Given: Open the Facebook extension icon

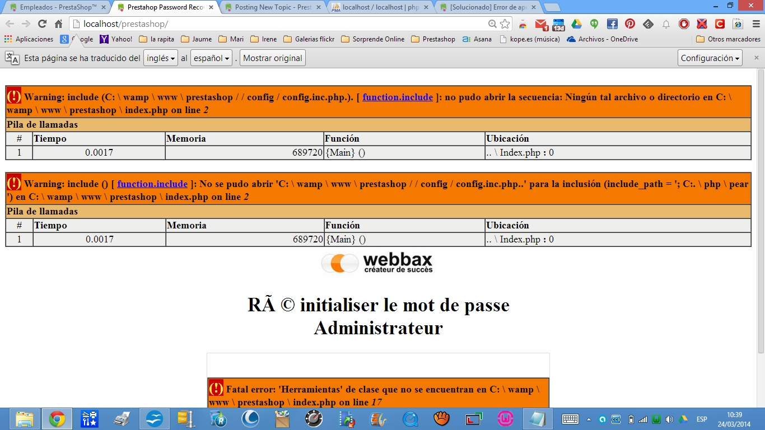Looking at the screenshot, I should coord(612,24).
